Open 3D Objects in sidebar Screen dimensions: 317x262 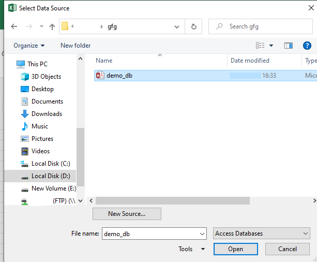click(x=46, y=77)
